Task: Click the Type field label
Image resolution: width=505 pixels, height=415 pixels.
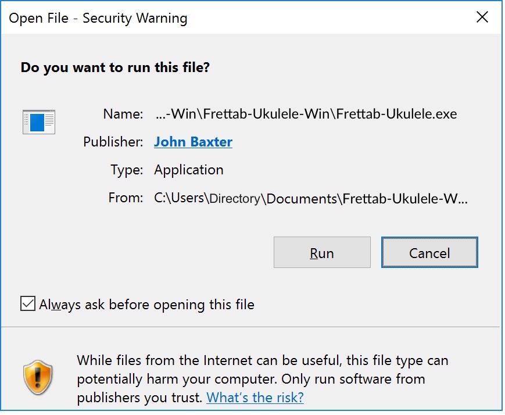Action: click(x=127, y=170)
